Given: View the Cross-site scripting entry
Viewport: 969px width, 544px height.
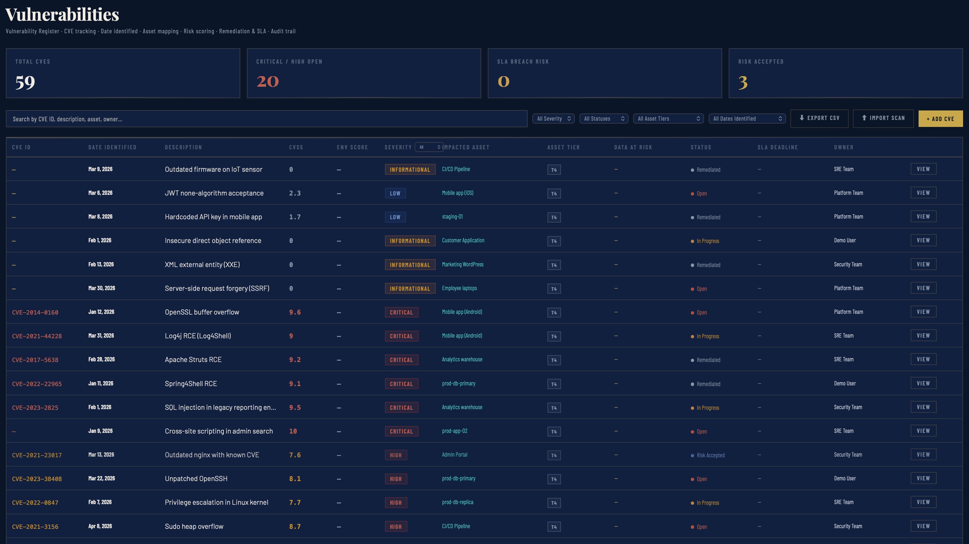Looking at the screenshot, I should pyautogui.click(x=923, y=430).
